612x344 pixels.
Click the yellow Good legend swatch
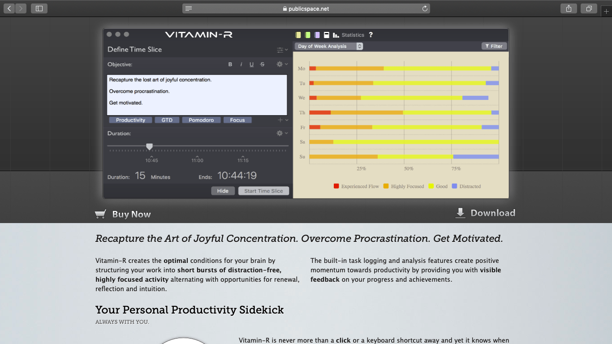431,186
